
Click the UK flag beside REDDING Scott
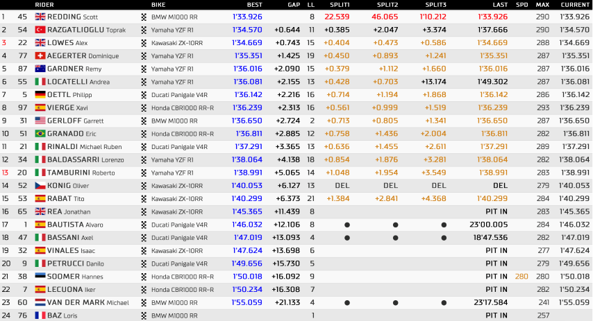pyautogui.click(x=40, y=17)
